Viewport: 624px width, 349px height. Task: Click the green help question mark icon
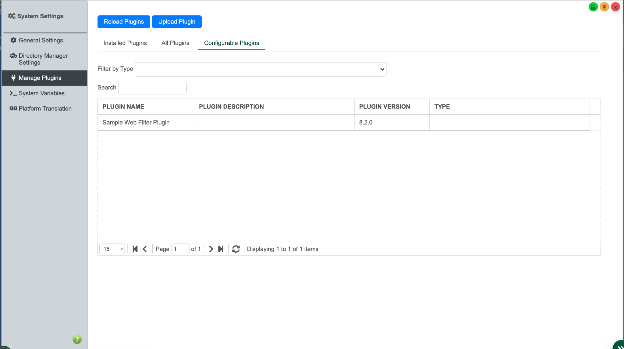coord(77,339)
